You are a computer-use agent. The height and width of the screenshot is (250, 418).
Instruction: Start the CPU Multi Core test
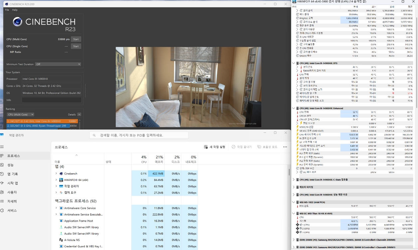pyautogui.click(x=76, y=39)
